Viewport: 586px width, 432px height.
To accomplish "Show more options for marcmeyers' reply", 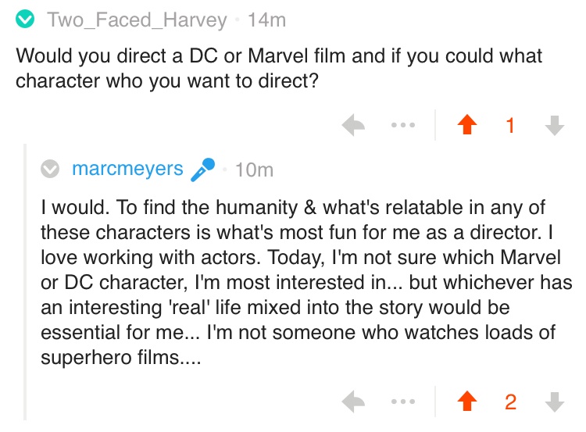I will tap(404, 402).
